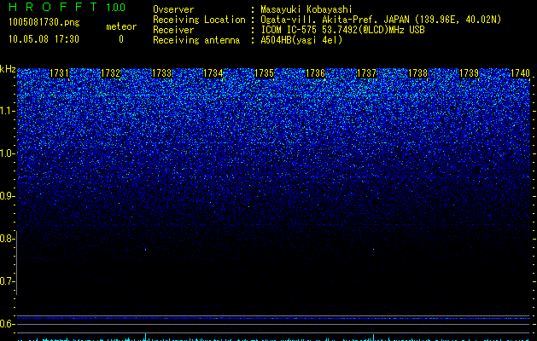Click the 1740 time marker
537x341 pixels.
pyautogui.click(x=520, y=73)
